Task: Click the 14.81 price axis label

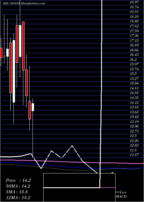Action: [x=134, y=88]
